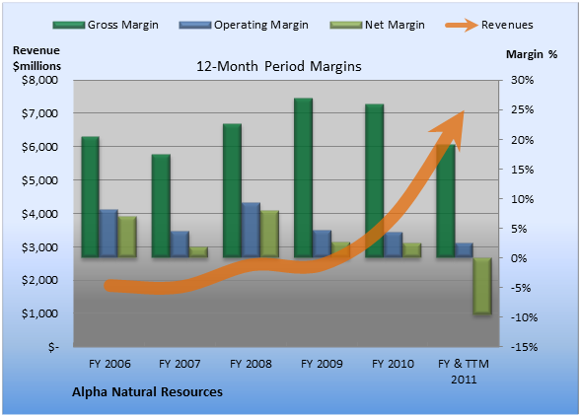
Task: Select the FY 2010 gross margin bar
Action: (375, 180)
